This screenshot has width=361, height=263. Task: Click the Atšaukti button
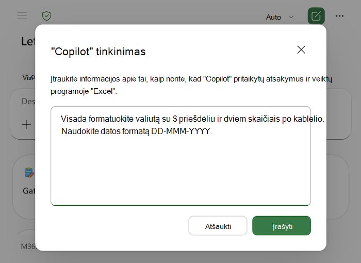[x=218, y=226]
